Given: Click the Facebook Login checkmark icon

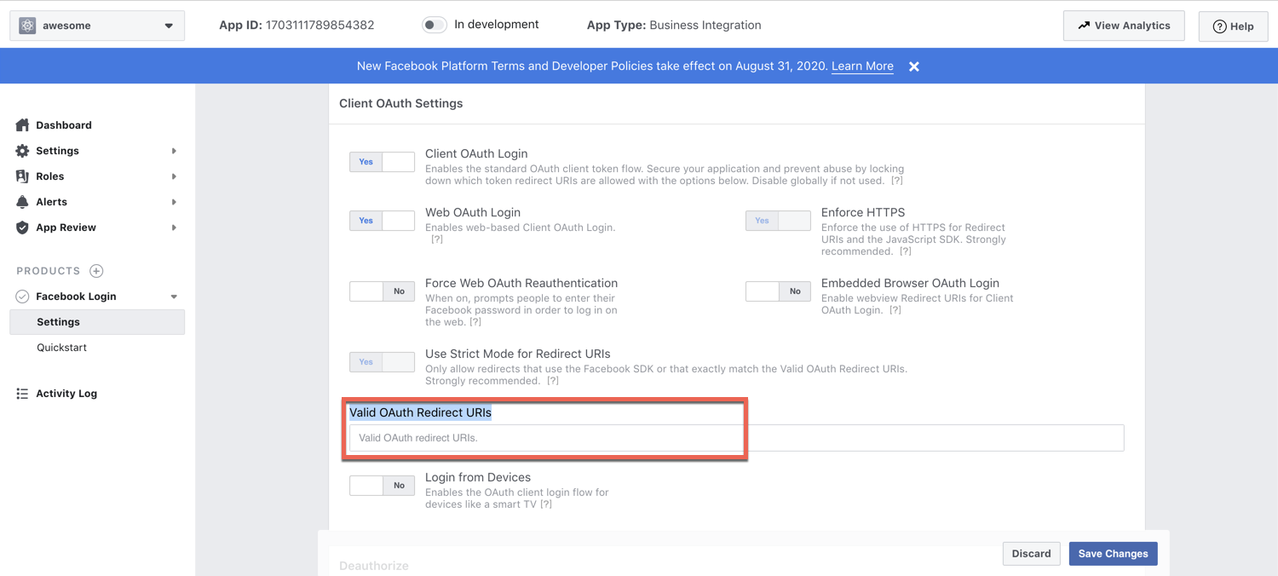Looking at the screenshot, I should (22, 297).
